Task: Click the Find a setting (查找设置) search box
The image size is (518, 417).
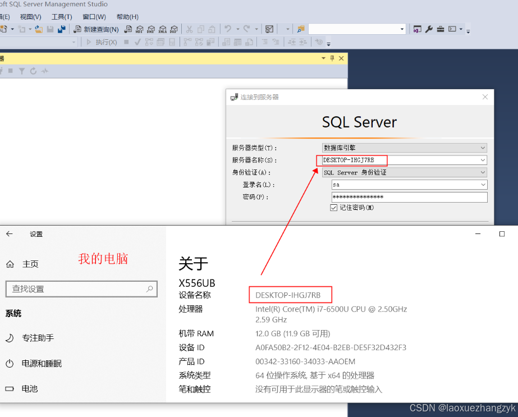Action: point(81,289)
